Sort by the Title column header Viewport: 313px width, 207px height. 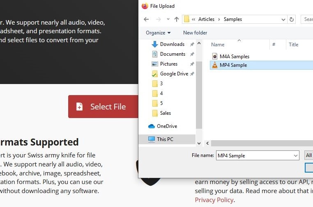[x=293, y=45]
